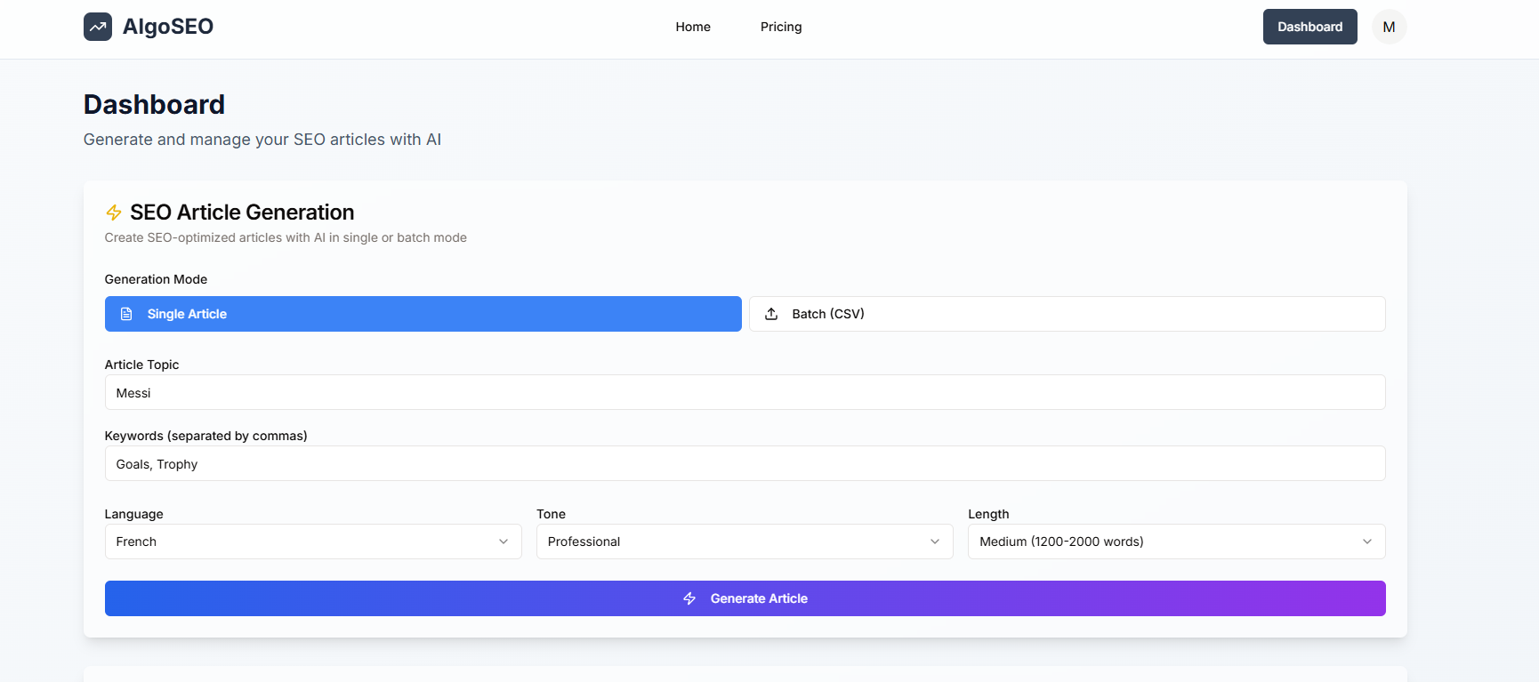Click the Dashboard page heading
Image resolution: width=1539 pixels, height=682 pixels.
click(x=154, y=104)
